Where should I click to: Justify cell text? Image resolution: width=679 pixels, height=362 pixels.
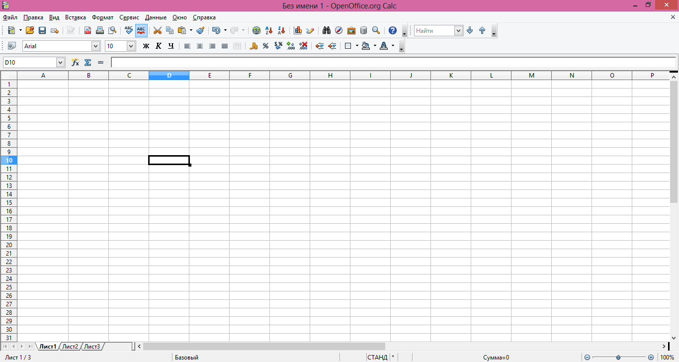tap(225, 46)
